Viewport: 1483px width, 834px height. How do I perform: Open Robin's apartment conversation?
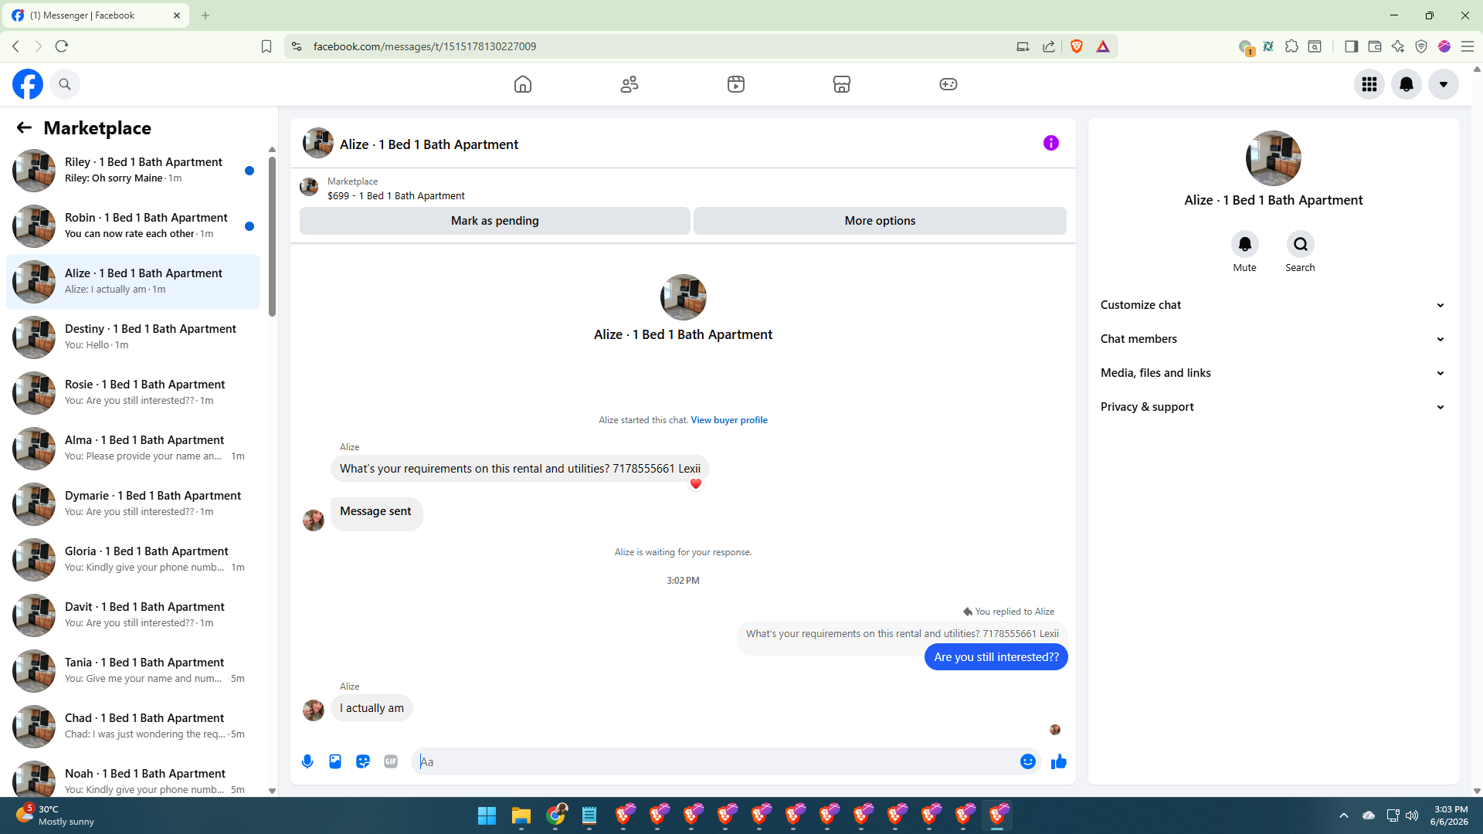pyautogui.click(x=133, y=226)
